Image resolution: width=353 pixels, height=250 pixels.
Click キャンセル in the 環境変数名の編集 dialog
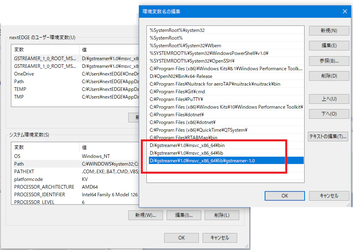pos(329,196)
